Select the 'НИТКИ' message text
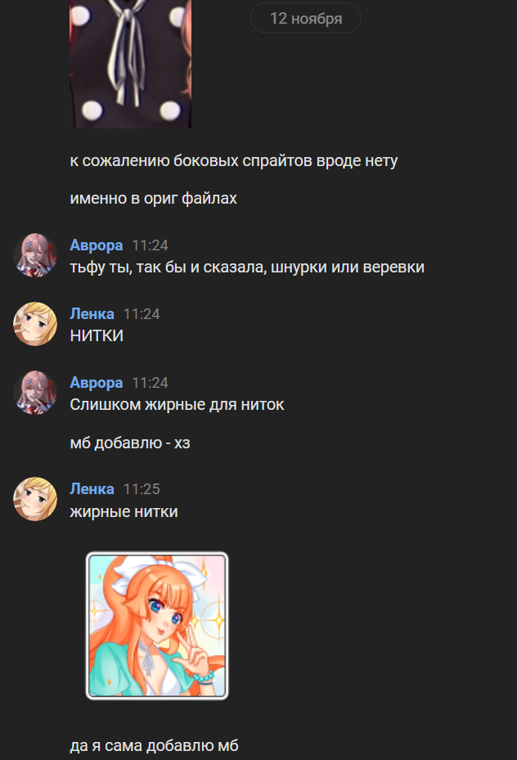The width and height of the screenshot is (517, 760). 97,335
